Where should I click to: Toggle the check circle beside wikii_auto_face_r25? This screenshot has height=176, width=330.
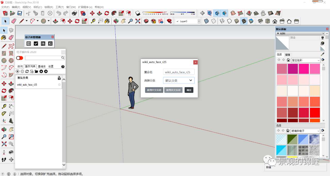pos(59,85)
